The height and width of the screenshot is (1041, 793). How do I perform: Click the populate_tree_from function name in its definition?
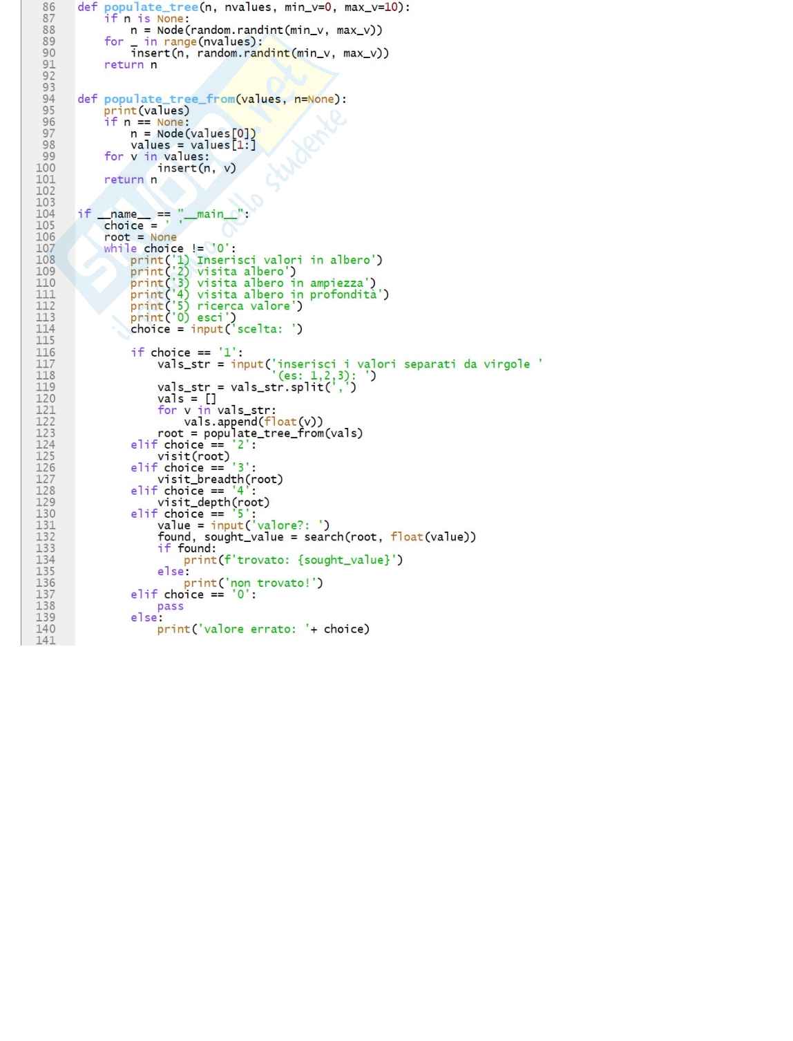click(169, 99)
